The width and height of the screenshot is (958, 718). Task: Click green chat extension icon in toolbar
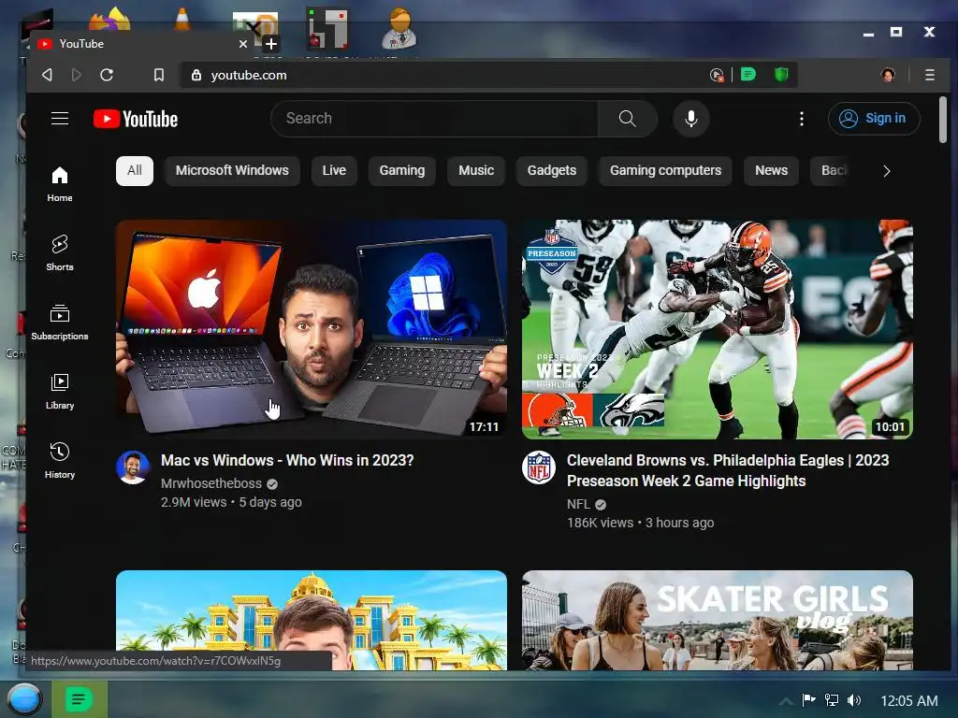click(x=748, y=75)
